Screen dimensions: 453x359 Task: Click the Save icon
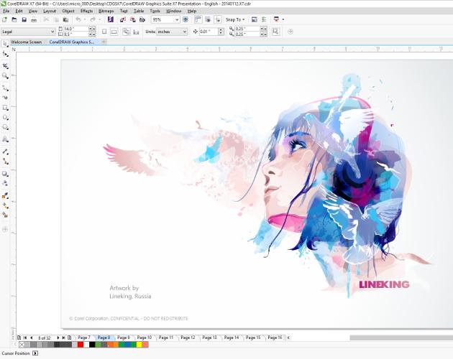(x=24, y=19)
